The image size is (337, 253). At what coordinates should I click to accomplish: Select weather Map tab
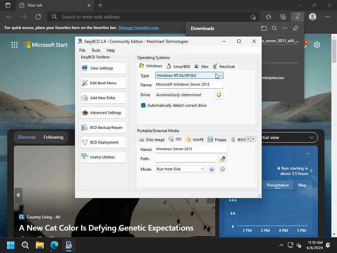point(302,185)
